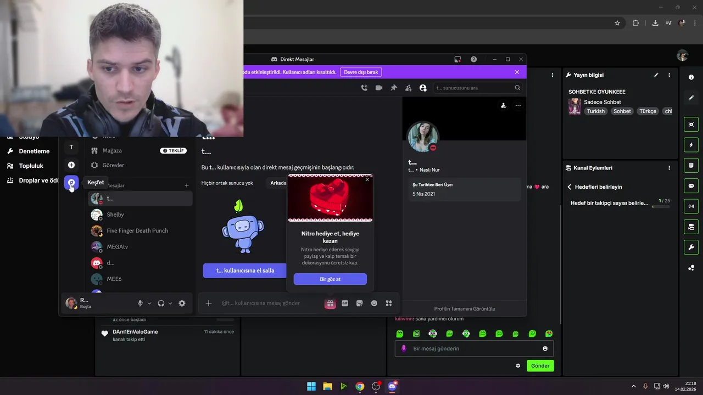The height and width of the screenshot is (395, 703).
Task: Open profile more options three dots
Action: pyautogui.click(x=518, y=105)
